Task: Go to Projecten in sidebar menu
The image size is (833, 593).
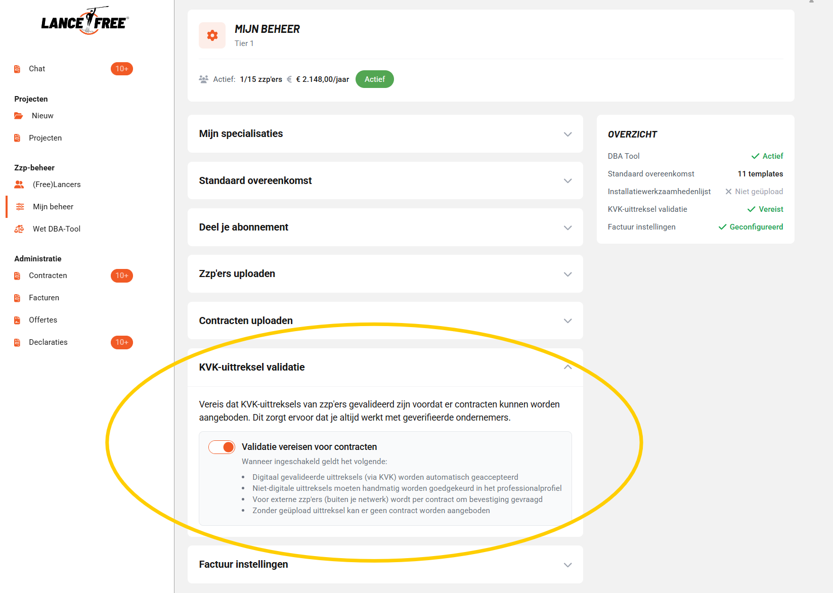Action: [45, 138]
